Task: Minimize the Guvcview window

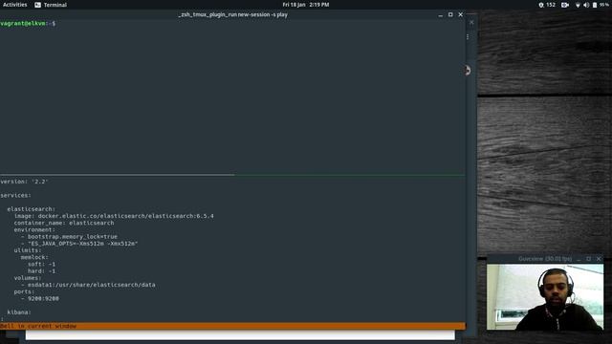Action: [x=579, y=259]
